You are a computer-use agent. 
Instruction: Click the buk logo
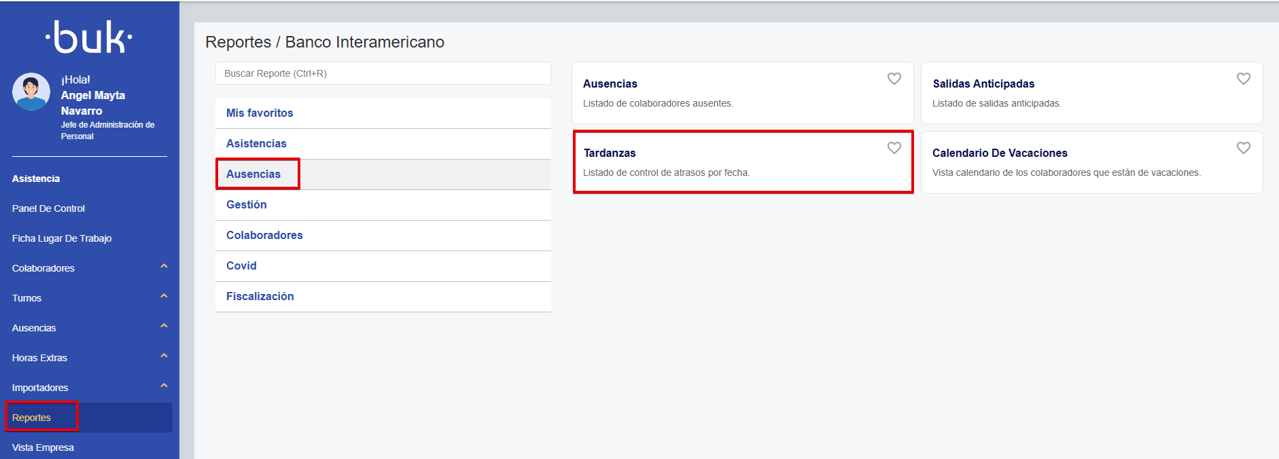pos(89,37)
